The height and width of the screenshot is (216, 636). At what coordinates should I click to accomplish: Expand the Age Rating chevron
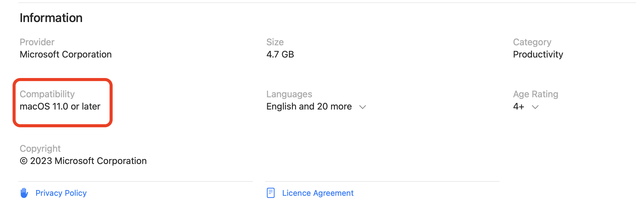[x=535, y=107]
